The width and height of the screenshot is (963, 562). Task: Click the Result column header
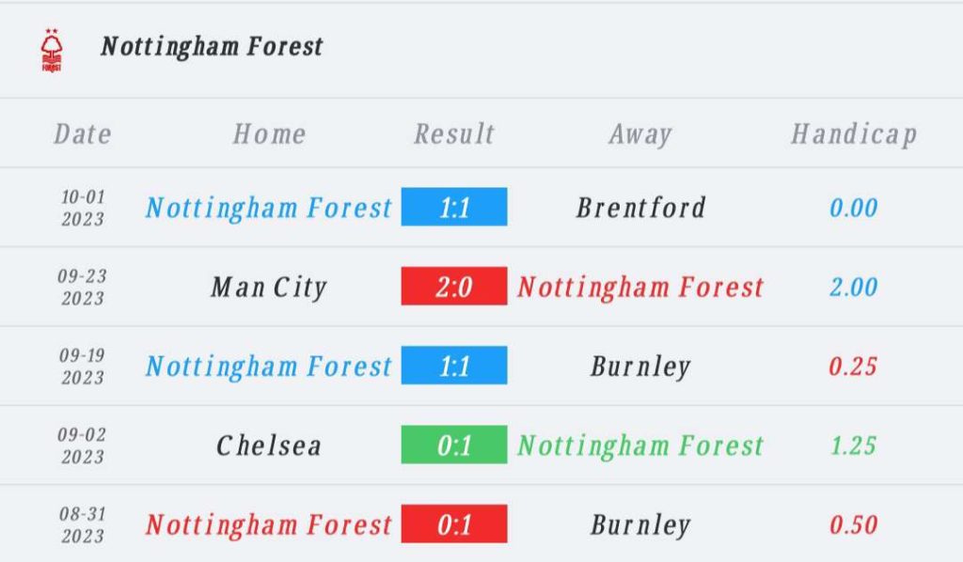tap(454, 133)
